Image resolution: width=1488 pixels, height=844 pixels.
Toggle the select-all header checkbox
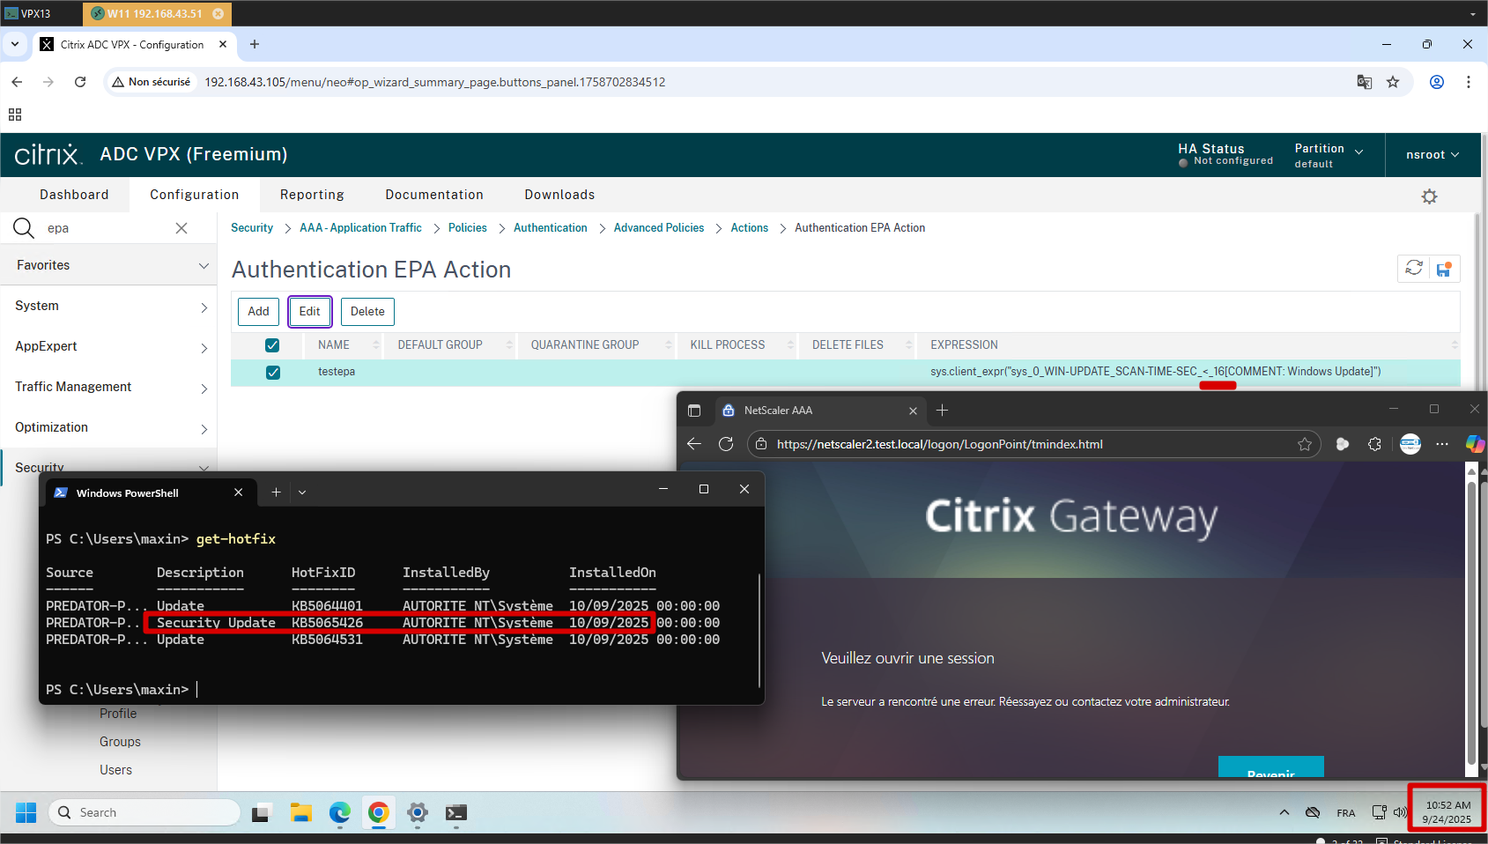click(272, 345)
